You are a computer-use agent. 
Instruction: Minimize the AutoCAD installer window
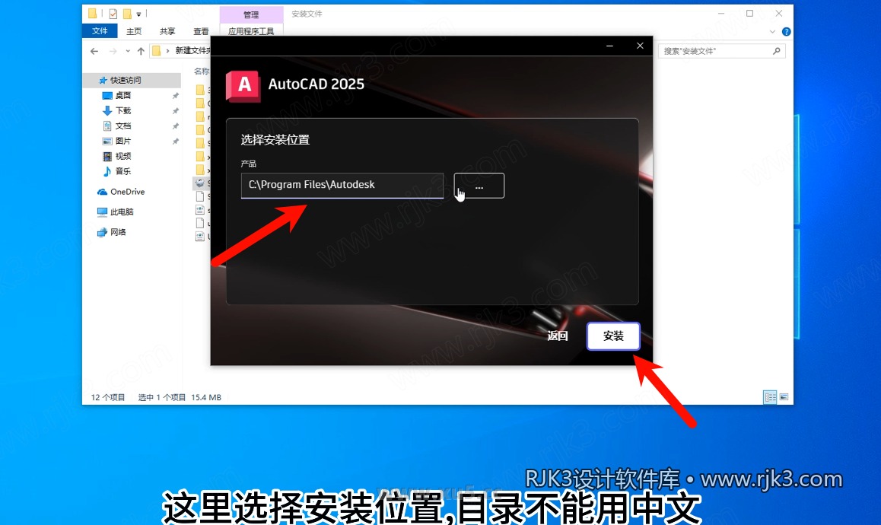(609, 46)
